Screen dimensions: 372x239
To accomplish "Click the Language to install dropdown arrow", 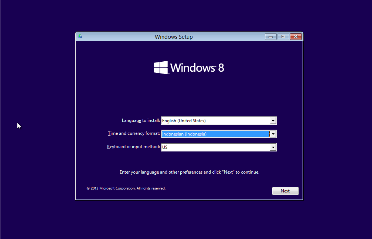I will click(273, 120).
